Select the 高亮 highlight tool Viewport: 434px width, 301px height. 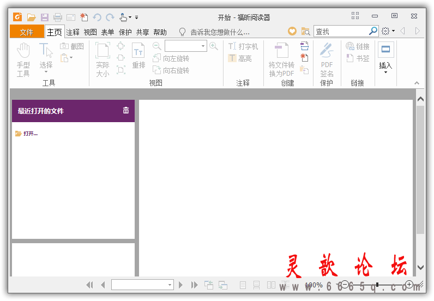click(240, 58)
